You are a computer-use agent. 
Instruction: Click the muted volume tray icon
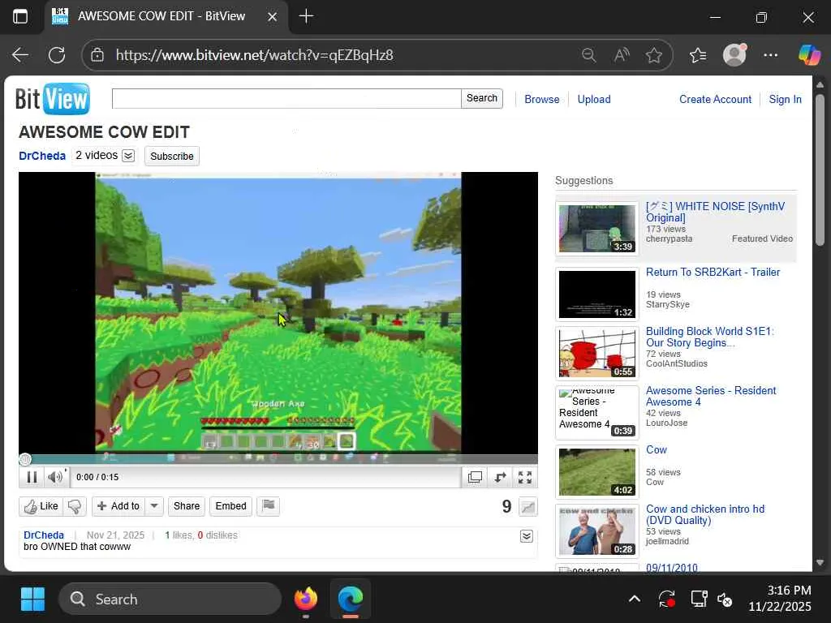click(x=725, y=599)
